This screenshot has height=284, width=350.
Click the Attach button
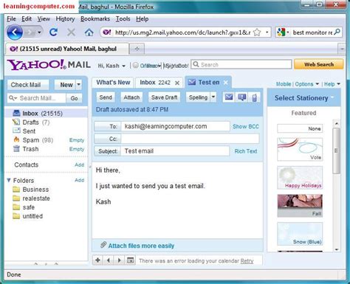click(131, 97)
